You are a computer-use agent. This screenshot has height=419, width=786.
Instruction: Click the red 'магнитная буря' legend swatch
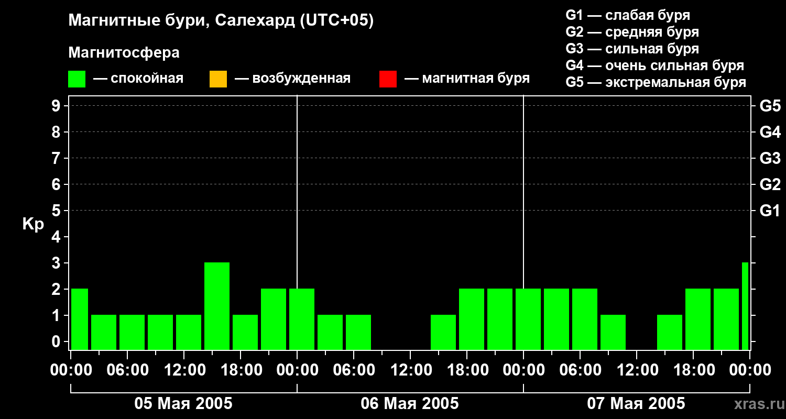coord(388,79)
